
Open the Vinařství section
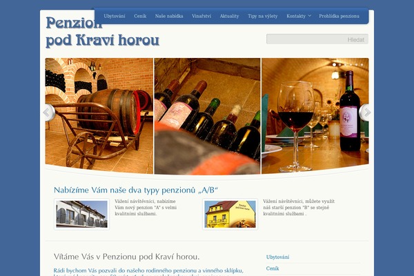point(201,16)
